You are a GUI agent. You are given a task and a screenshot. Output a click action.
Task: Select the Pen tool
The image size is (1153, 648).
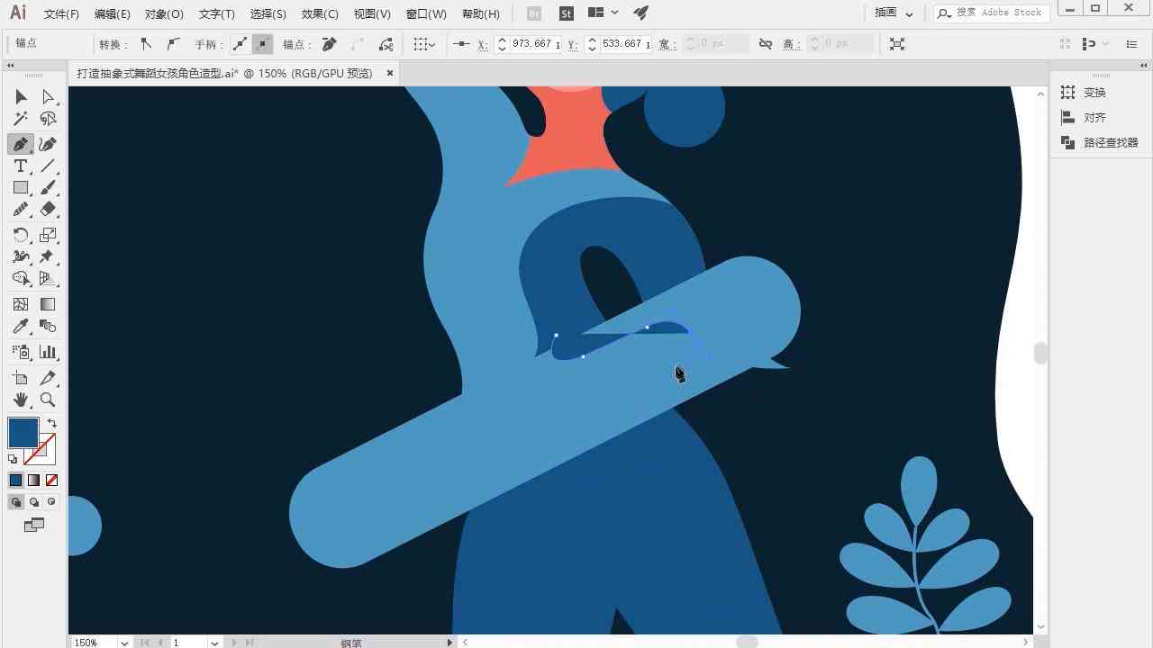tap(21, 144)
